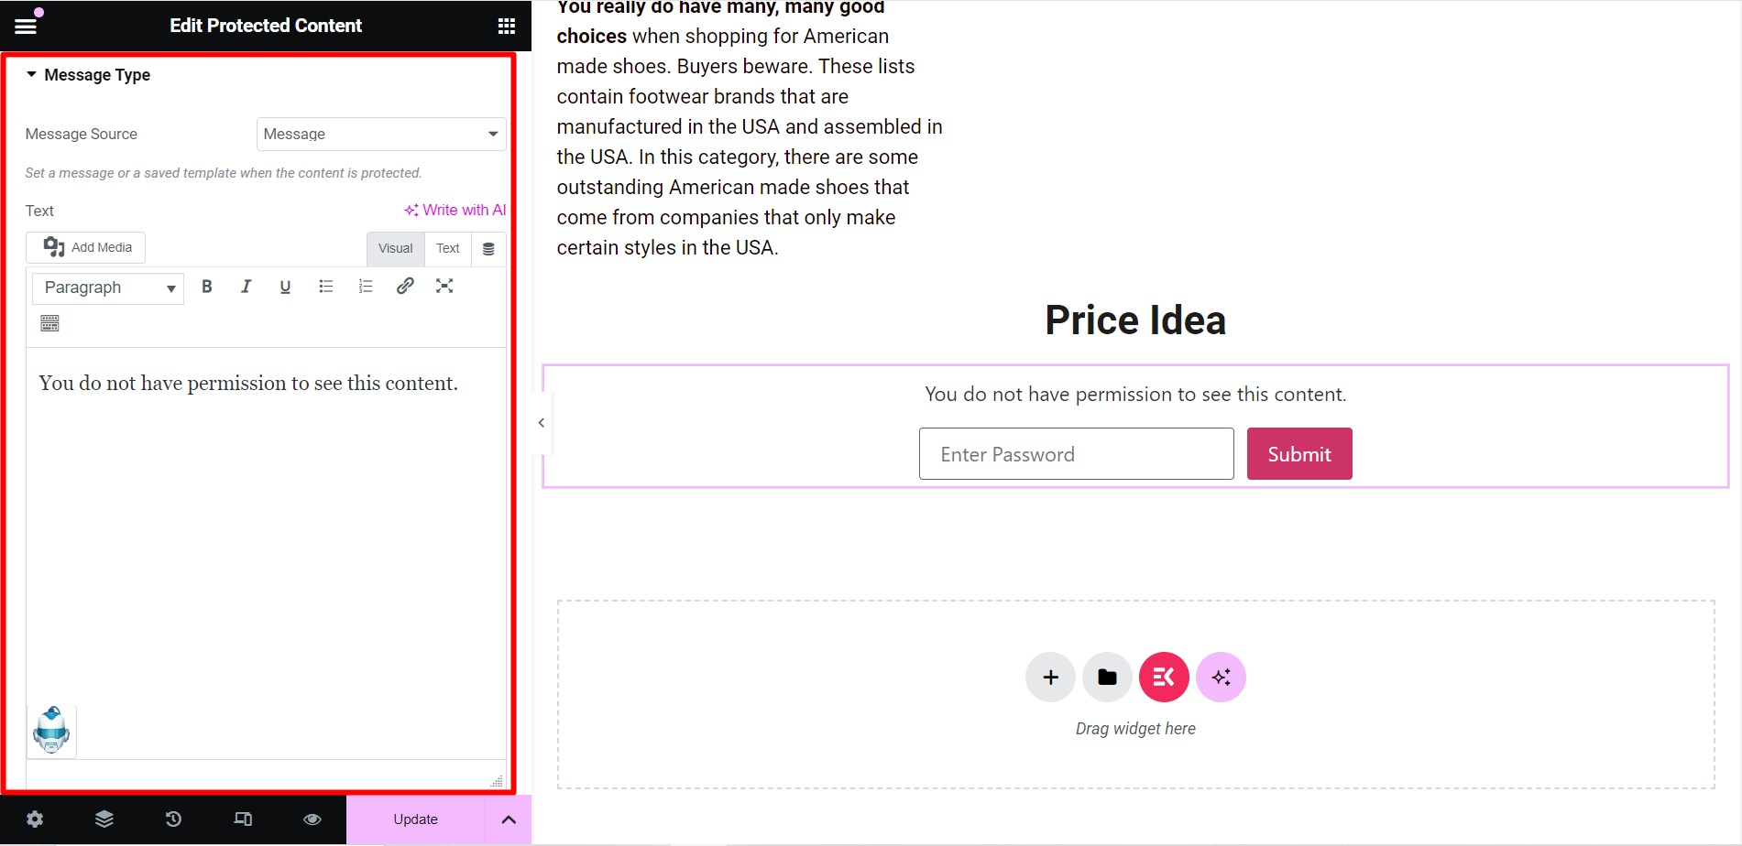
Task: Insert a numbered list
Action: pos(366,287)
